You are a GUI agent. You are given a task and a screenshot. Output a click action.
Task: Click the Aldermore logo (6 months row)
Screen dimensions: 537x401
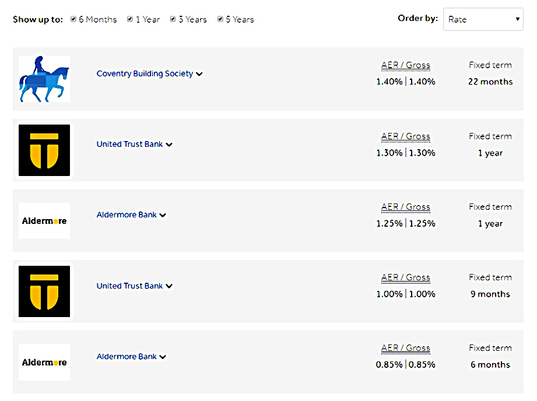[44, 363]
